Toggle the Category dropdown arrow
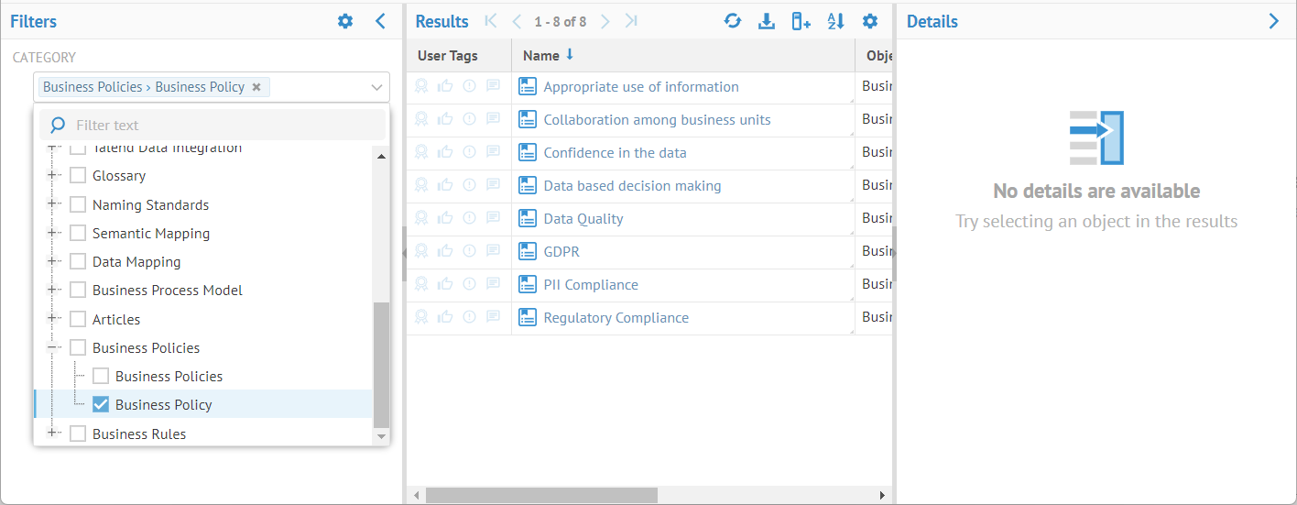Viewport: 1297px width, 505px height. (376, 87)
